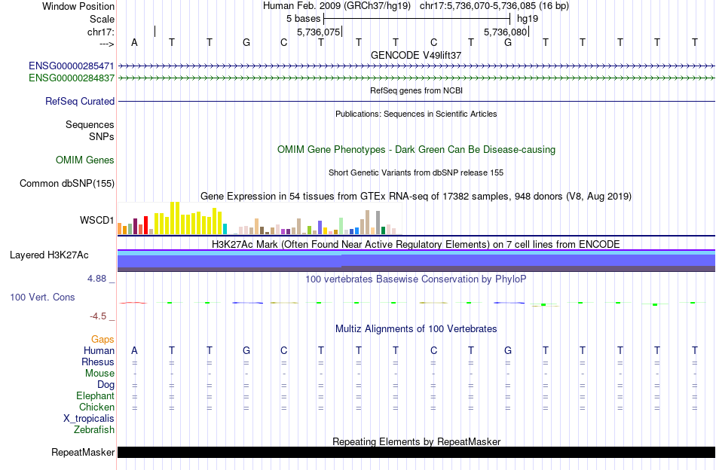Click Multiz Alignments of 100 Vertebrates title
This screenshot has width=716, height=470.
[416, 328]
